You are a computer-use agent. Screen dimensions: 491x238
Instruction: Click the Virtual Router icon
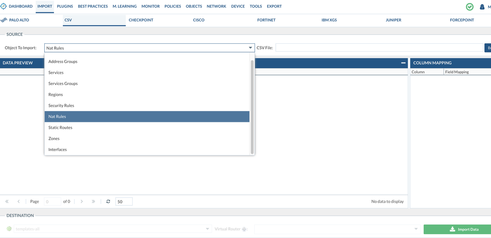coord(244,229)
